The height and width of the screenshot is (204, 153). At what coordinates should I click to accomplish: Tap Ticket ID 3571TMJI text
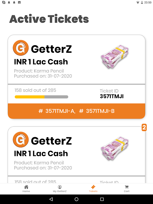[112, 96]
